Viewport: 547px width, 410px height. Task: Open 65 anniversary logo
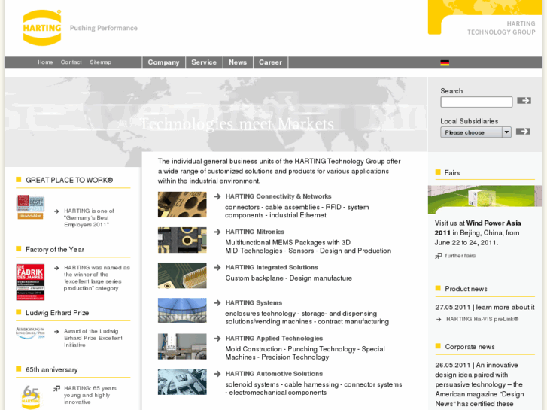click(x=31, y=396)
